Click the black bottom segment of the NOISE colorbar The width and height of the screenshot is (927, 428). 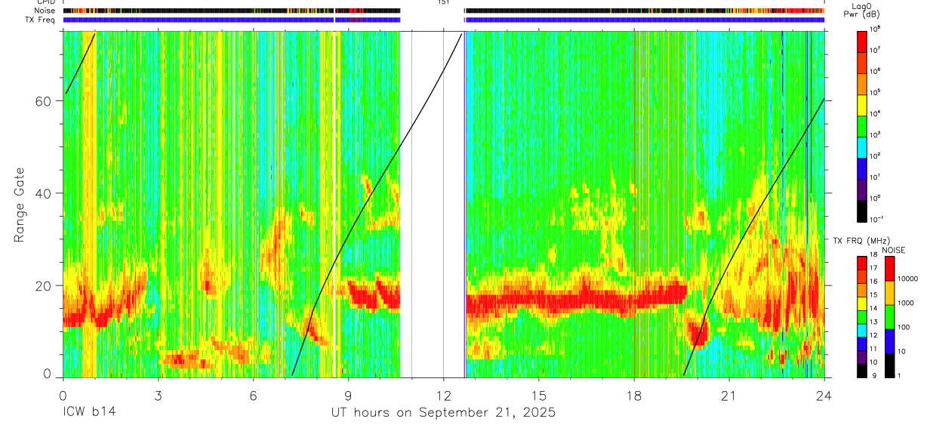tap(889, 365)
